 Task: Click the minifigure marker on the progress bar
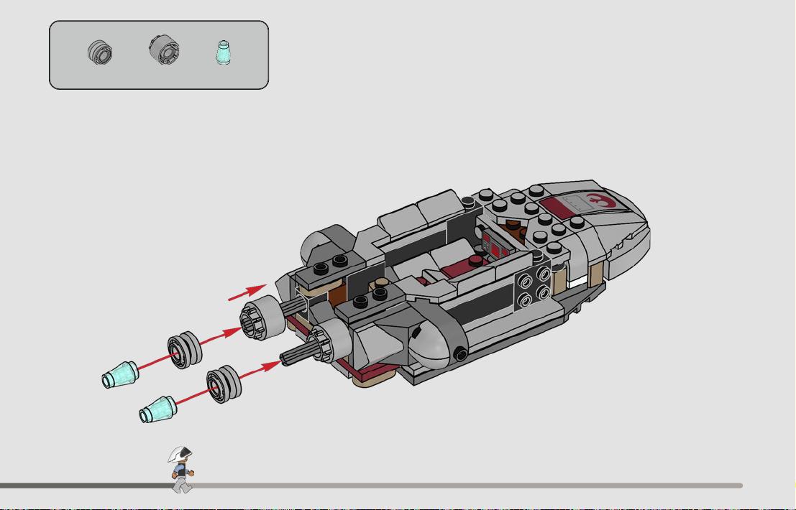coord(180,470)
